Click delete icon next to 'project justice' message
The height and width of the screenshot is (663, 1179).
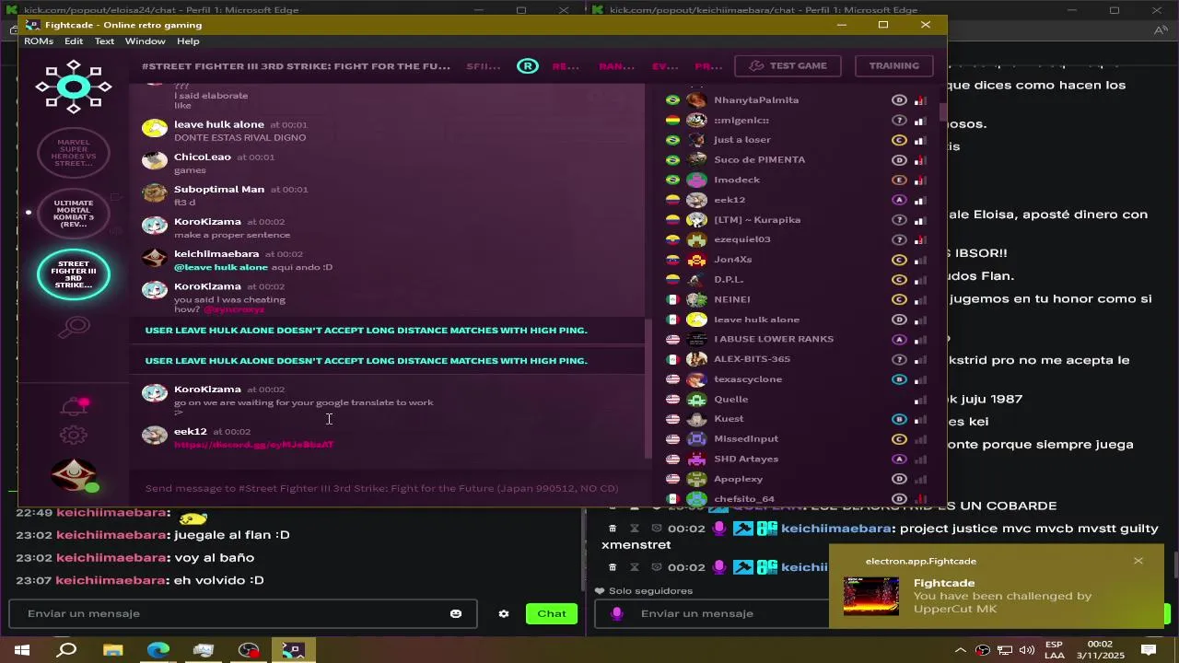point(613,529)
